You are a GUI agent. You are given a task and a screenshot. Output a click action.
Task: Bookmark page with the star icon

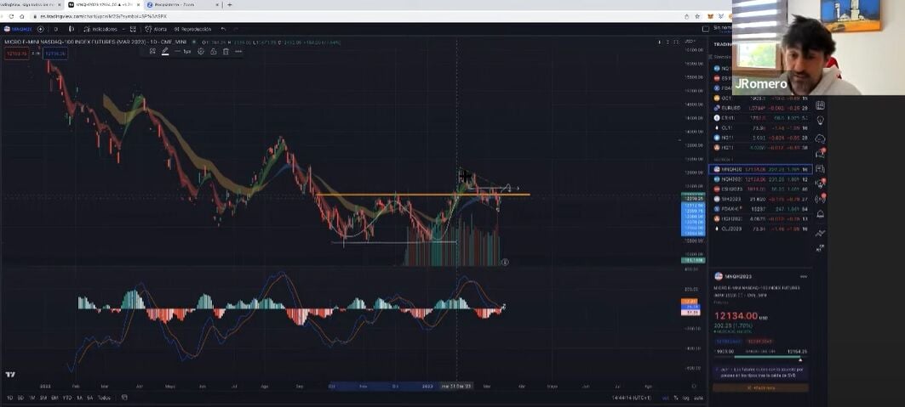(696, 16)
